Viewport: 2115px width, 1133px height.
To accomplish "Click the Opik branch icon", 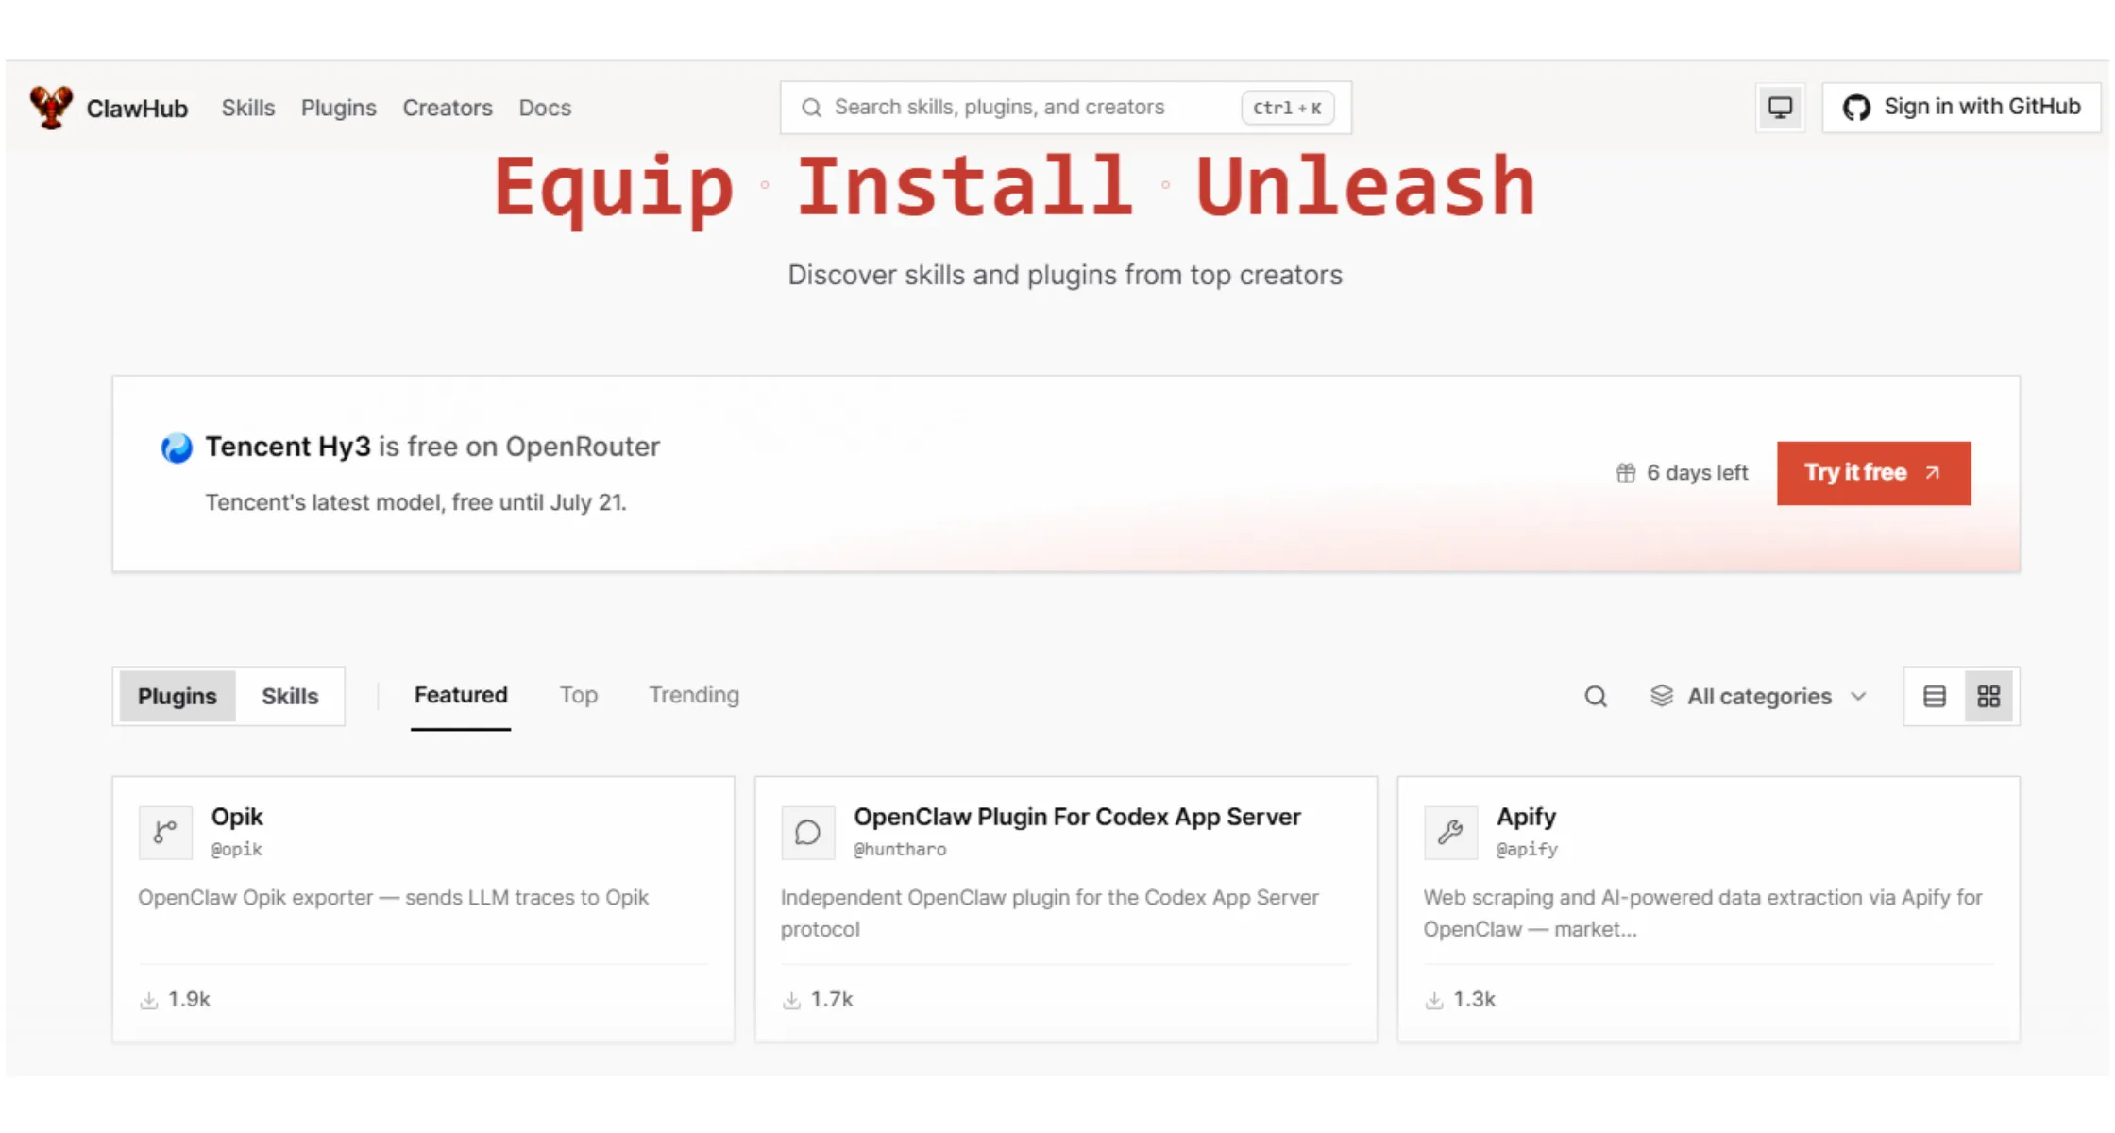I will 165,832.
